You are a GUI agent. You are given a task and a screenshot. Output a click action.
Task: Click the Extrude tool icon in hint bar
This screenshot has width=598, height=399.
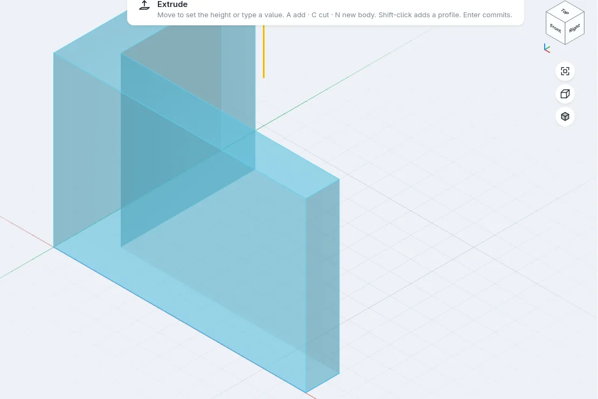tap(144, 5)
